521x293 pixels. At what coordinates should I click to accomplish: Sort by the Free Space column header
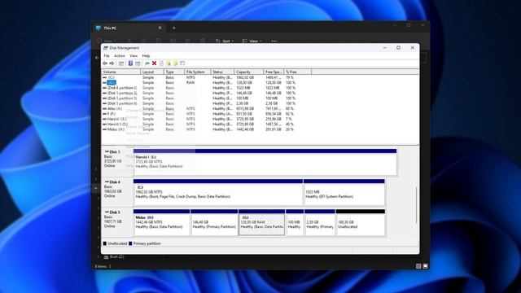click(274, 72)
